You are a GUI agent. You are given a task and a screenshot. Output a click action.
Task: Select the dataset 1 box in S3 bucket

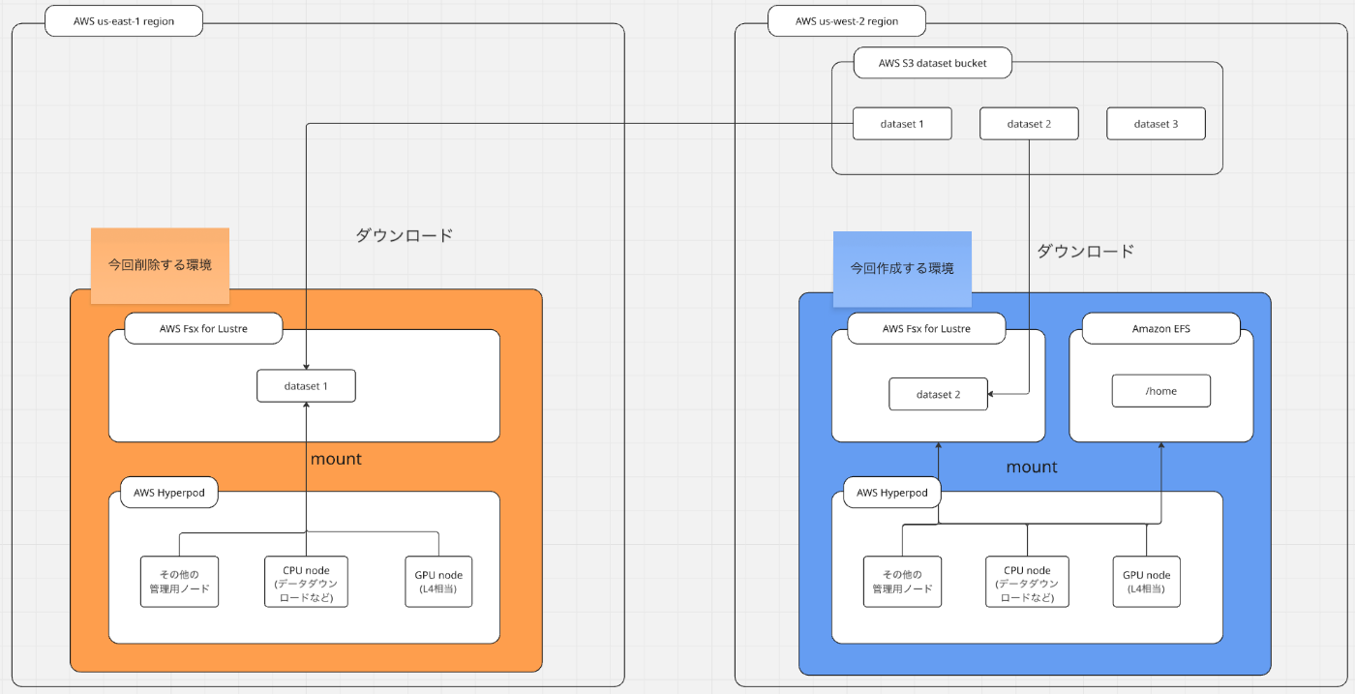pos(902,124)
